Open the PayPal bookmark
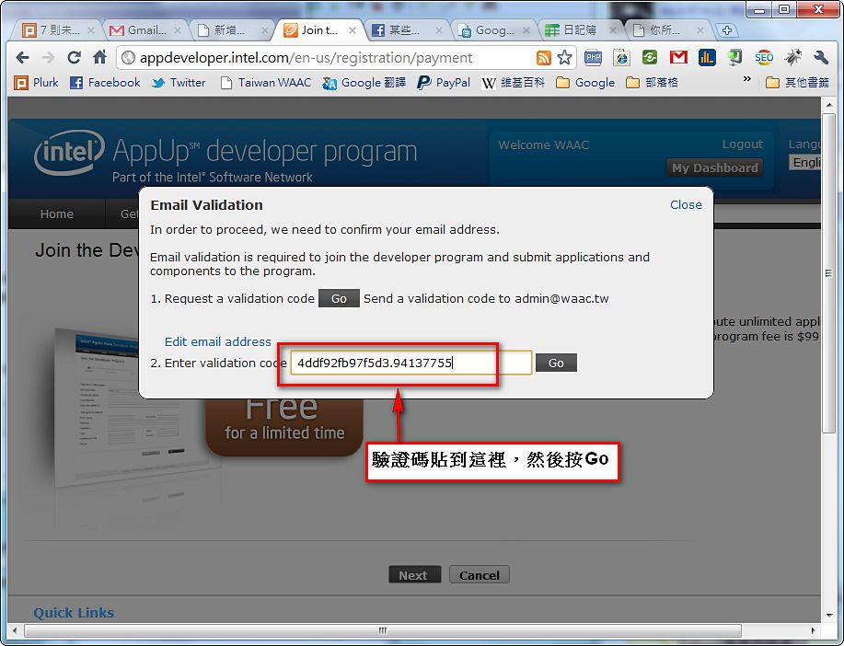 click(444, 83)
